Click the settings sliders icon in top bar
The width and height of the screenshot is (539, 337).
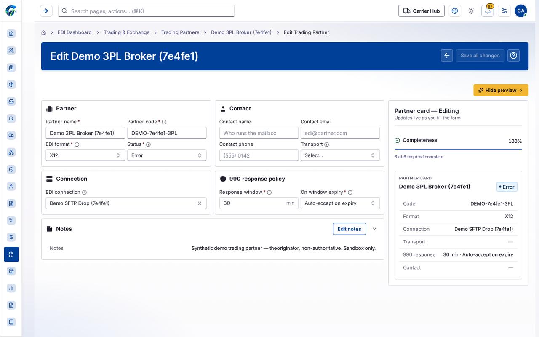504,11
